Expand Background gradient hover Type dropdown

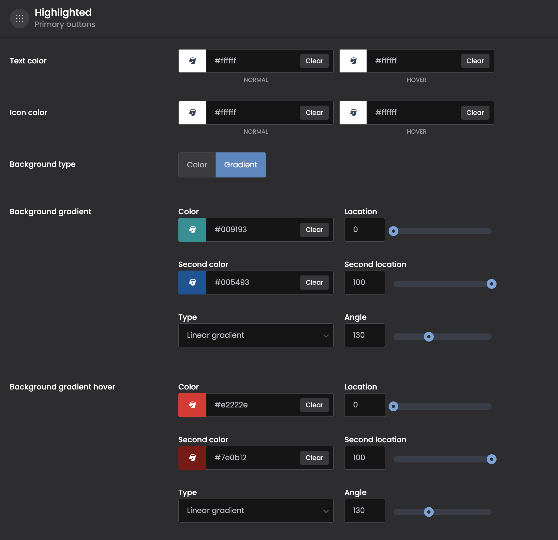coord(256,510)
